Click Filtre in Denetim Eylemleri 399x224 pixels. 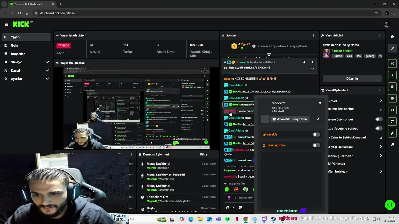coord(204,154)
